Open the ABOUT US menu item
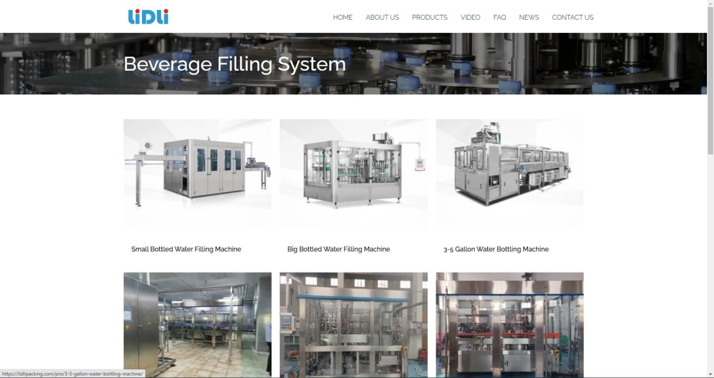Screen dimensions: 714x378 [382, 18]
